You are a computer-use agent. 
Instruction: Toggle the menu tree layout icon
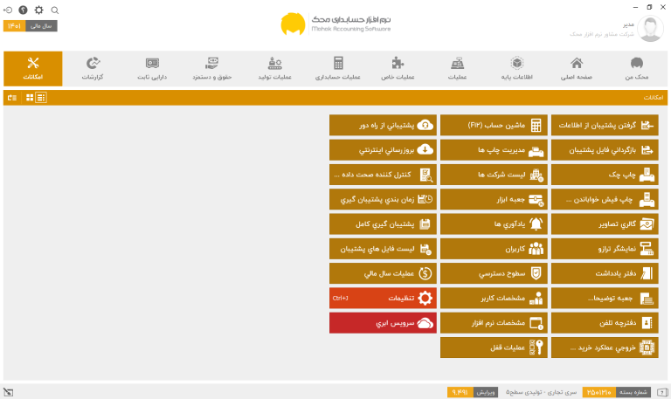[x=12, y=98]
